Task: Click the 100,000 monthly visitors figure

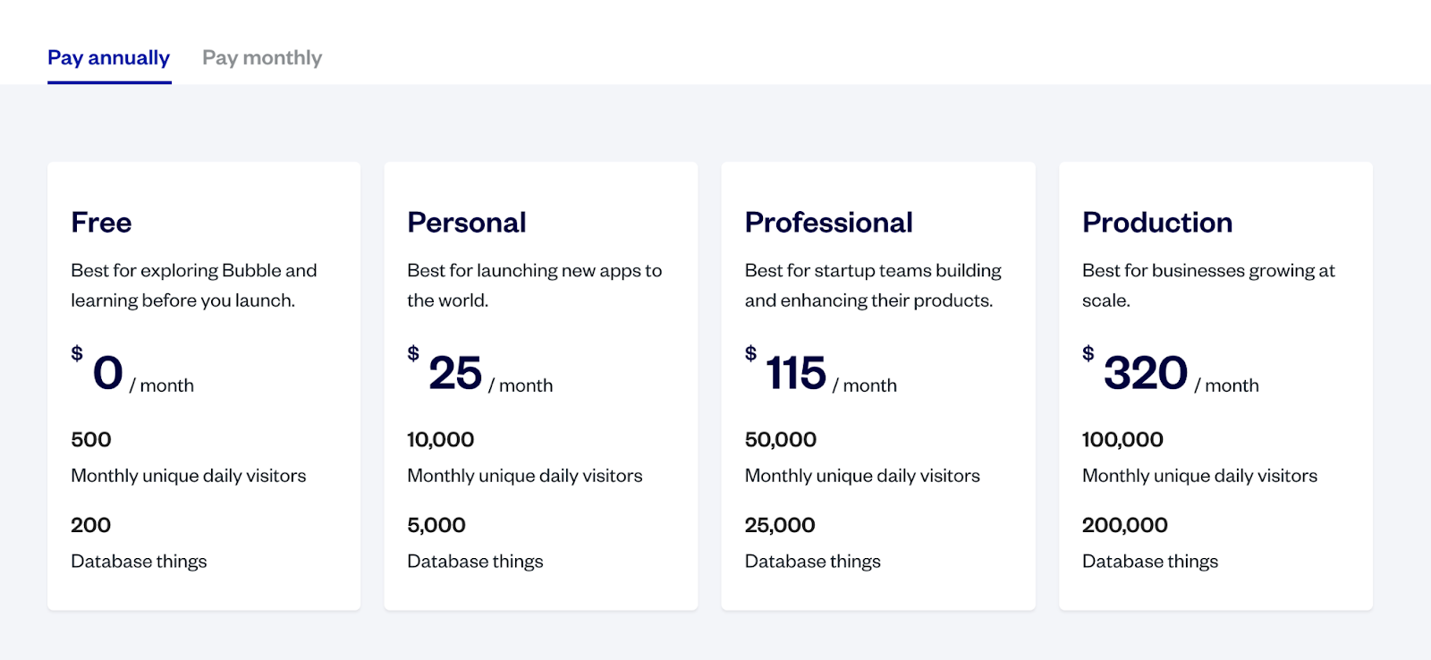Action: (1122, 440)
